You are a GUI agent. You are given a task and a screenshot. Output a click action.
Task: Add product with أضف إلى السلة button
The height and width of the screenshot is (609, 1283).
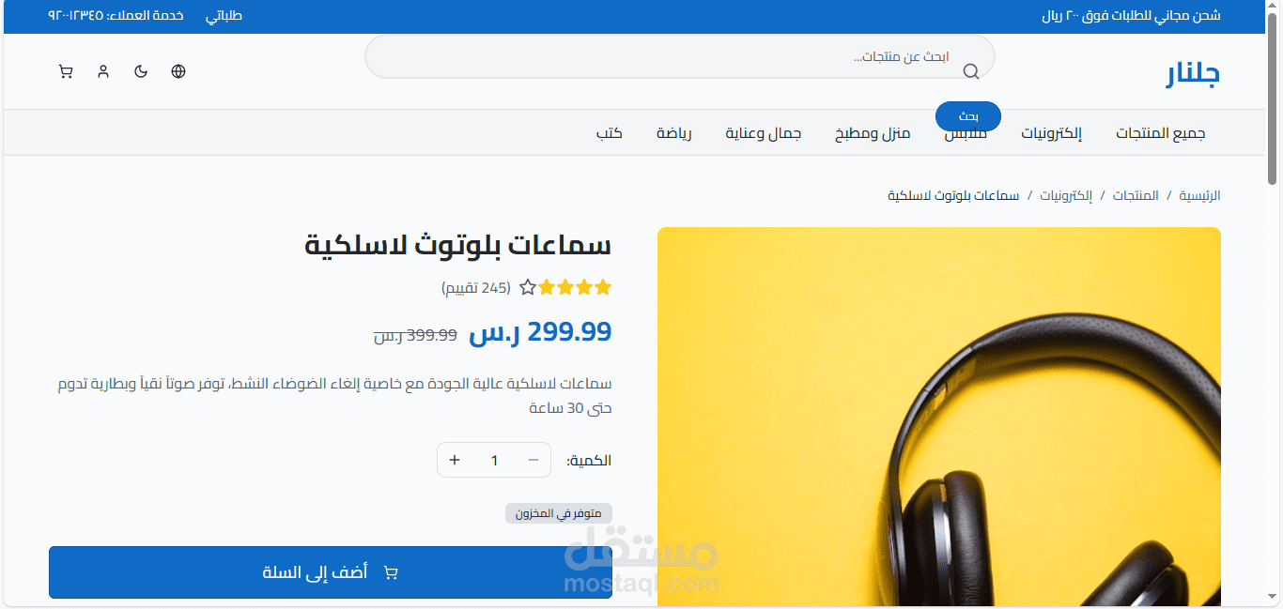coord(331,572)
